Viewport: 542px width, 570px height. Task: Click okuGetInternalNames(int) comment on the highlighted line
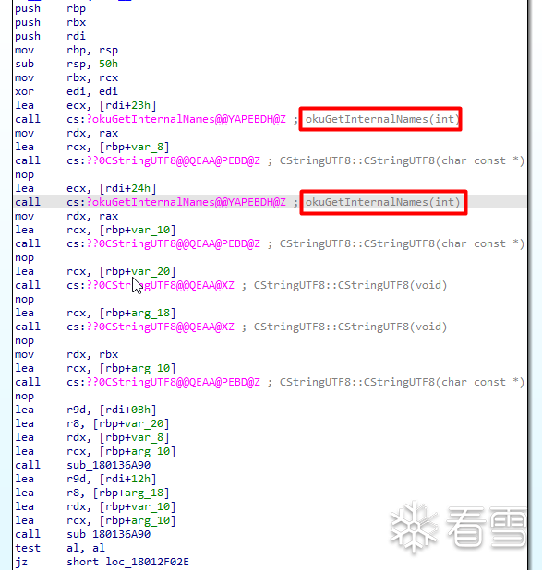click(383, 202)
